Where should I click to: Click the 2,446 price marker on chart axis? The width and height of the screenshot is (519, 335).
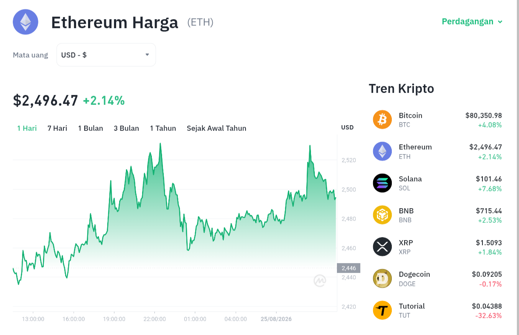[349, 268]
